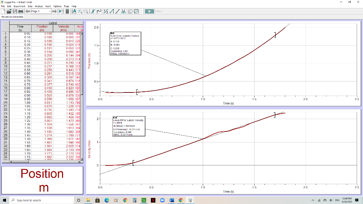Go to previous page with the left arrow

click(x=28, y=11)
